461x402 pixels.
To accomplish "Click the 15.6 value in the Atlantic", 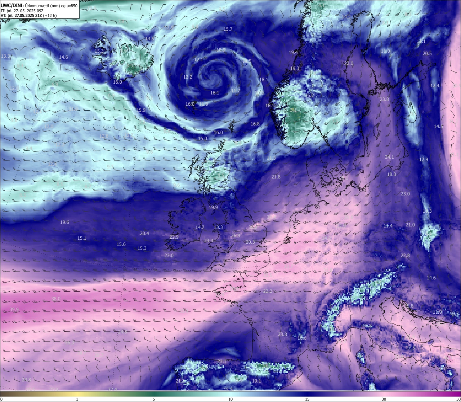I will (121, 244).
